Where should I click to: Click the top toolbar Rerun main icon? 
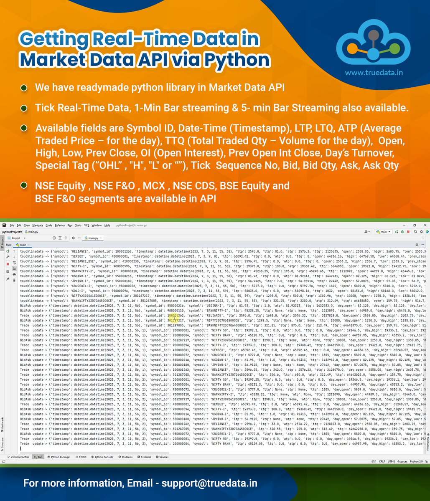coord(397,232)
